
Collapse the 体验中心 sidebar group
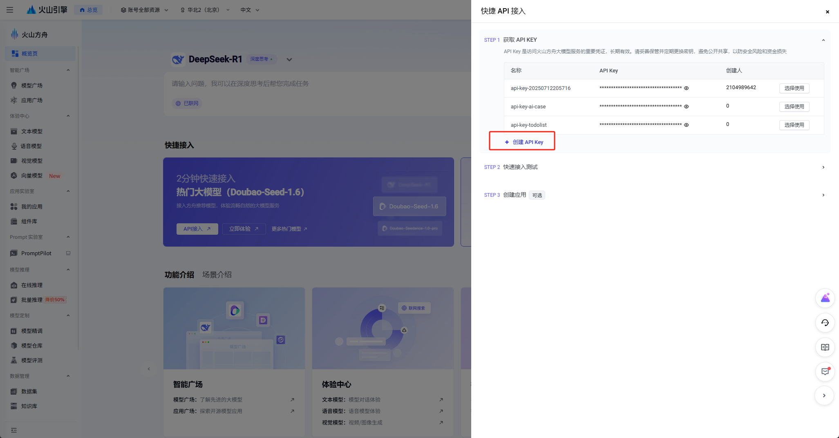(x=68, y=116)
